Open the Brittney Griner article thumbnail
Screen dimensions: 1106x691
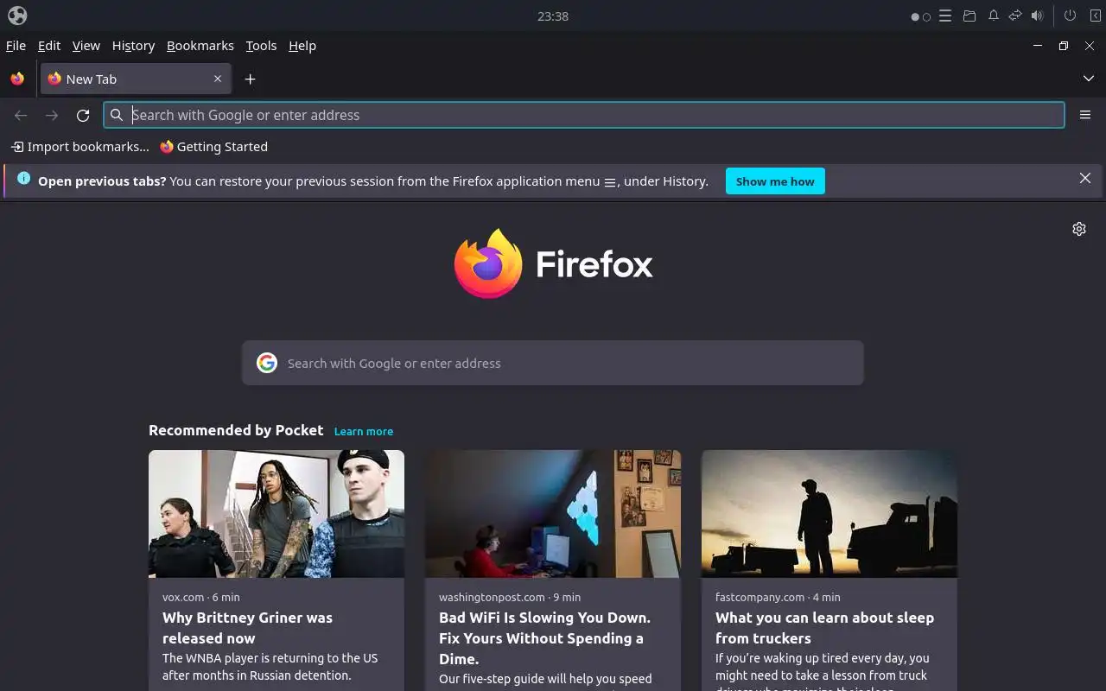[x=276, y=514]
